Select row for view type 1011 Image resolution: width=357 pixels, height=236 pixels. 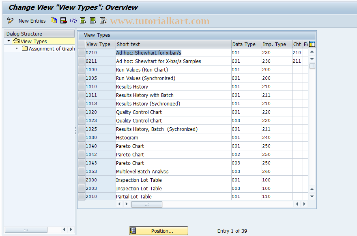coord(82,95)
